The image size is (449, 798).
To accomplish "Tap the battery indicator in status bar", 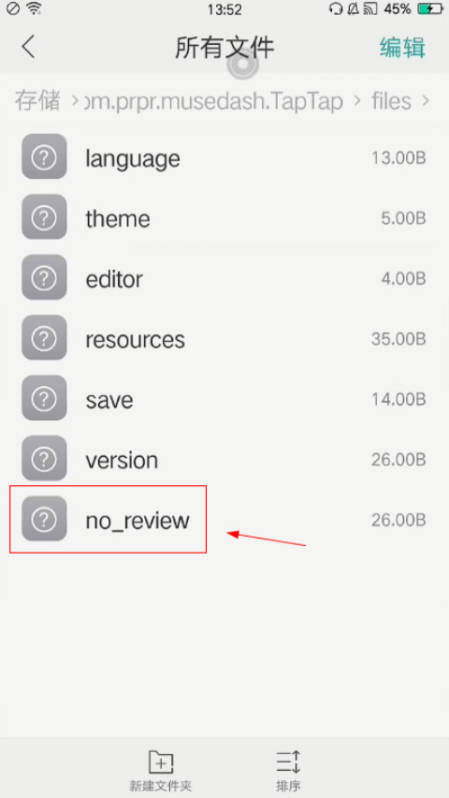I will click(x=430, y=8).
